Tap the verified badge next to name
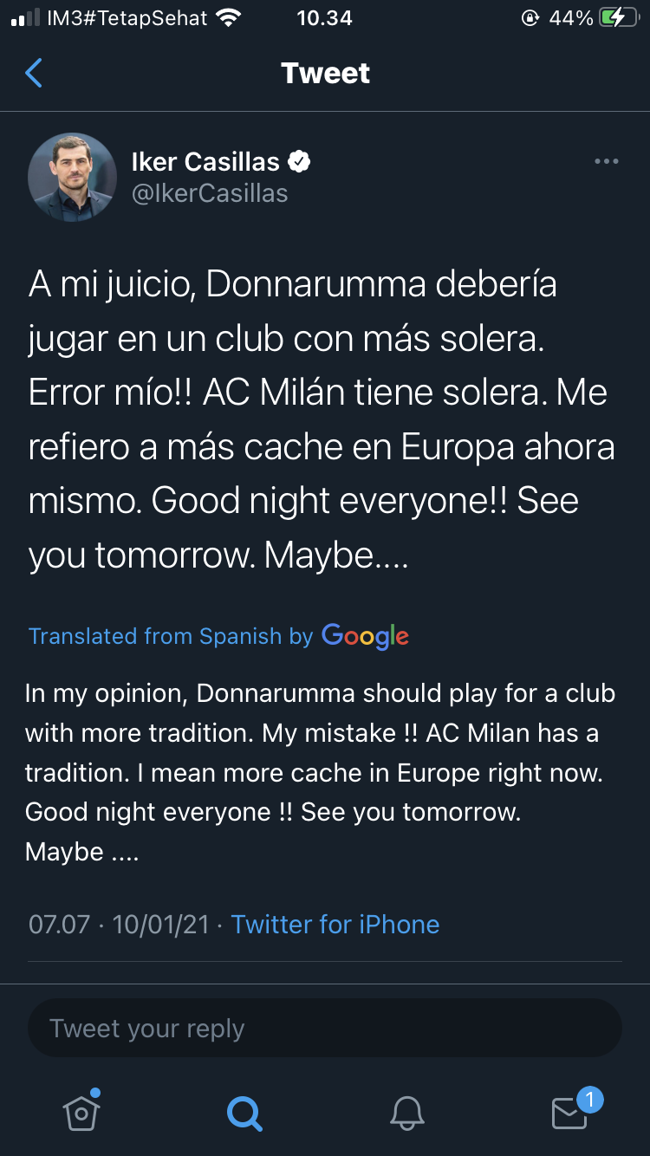Image resolution: width=650 pixels, height=1156 pixels. [x=299, y=161]
